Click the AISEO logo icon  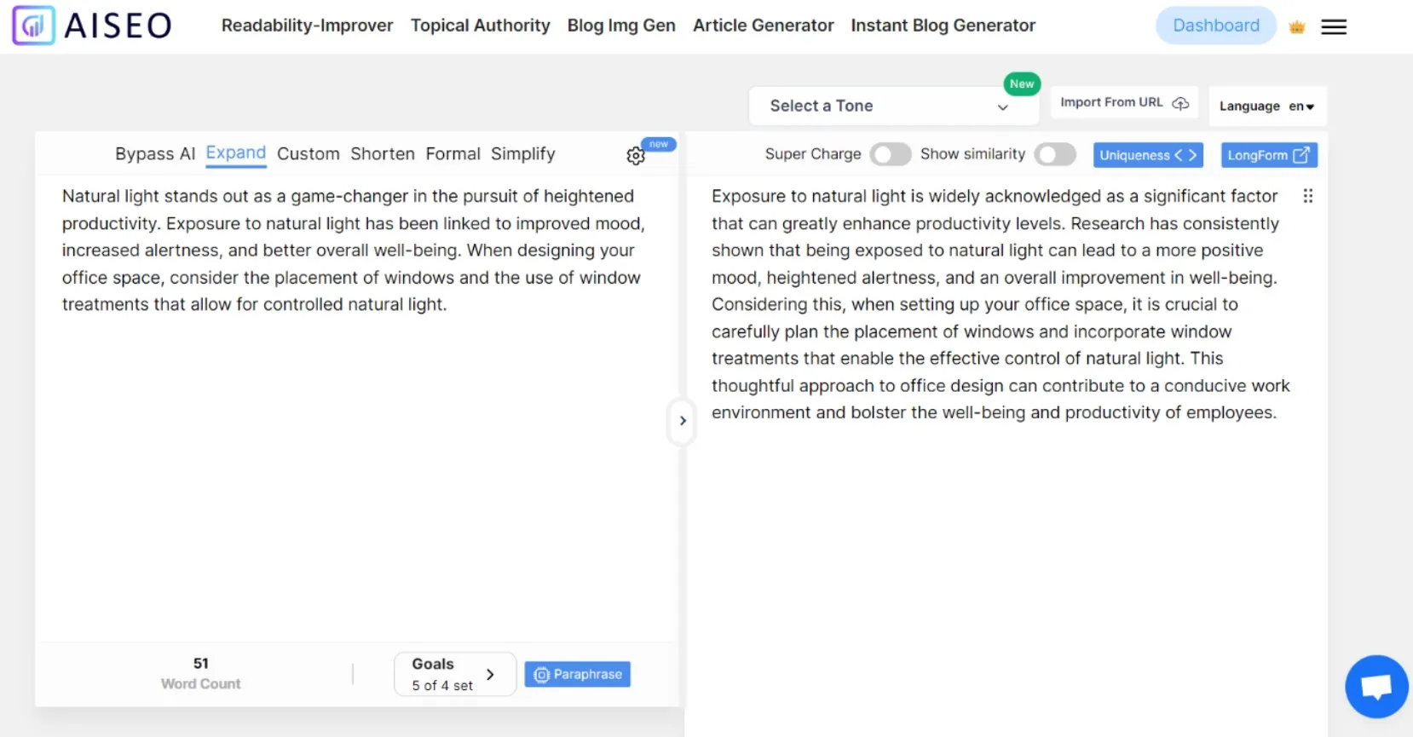pos(33,26)
